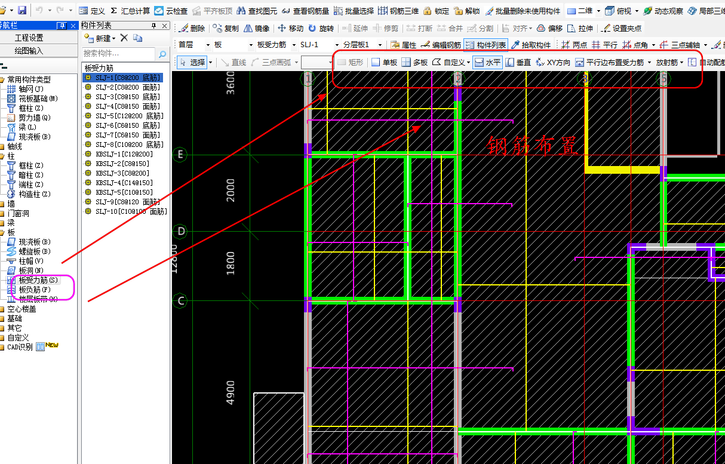
Task: Click the search magnifier in component list
Action: pos(162,54)
